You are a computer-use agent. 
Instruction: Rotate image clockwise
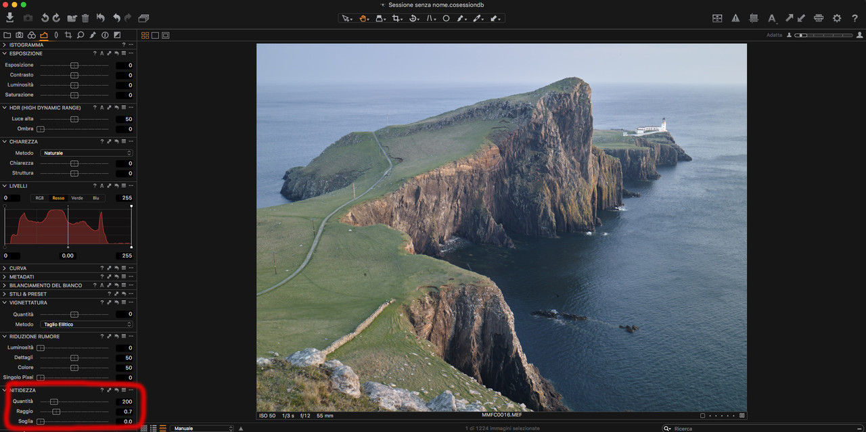click(x=56, y=18)
